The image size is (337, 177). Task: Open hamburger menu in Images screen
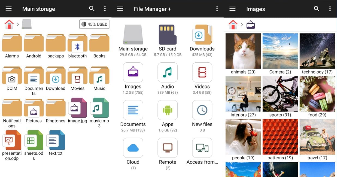coord(232,9)
